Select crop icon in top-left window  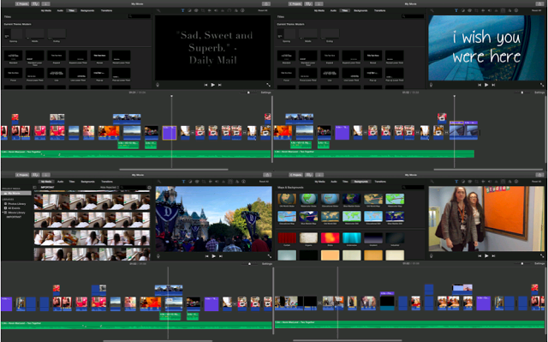pos(203,10)
